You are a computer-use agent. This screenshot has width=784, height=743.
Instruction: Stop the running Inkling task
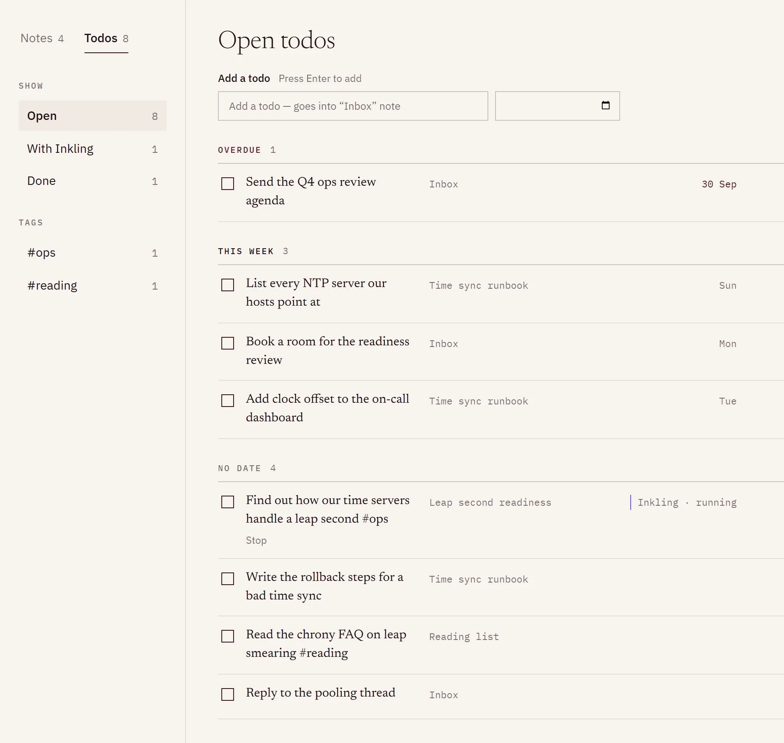coord(256,540)
